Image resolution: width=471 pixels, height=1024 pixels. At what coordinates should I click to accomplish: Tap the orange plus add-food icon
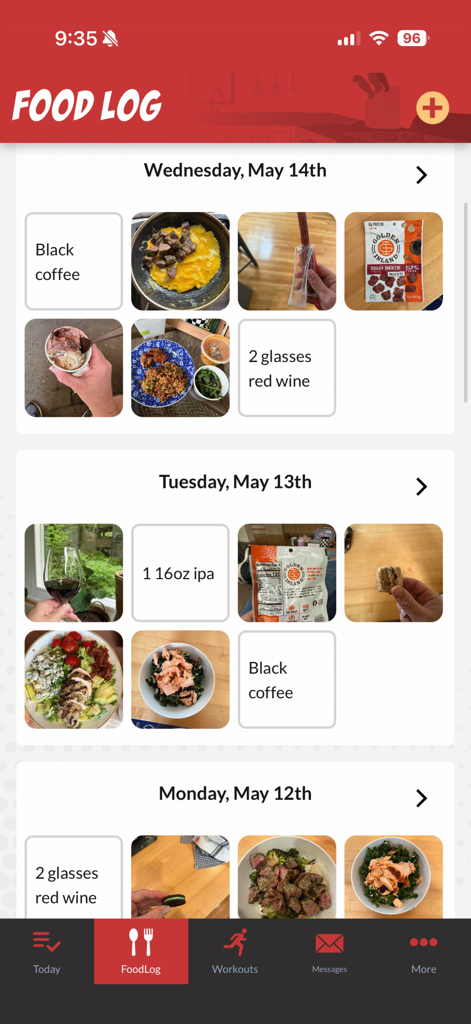coord(432,108)
